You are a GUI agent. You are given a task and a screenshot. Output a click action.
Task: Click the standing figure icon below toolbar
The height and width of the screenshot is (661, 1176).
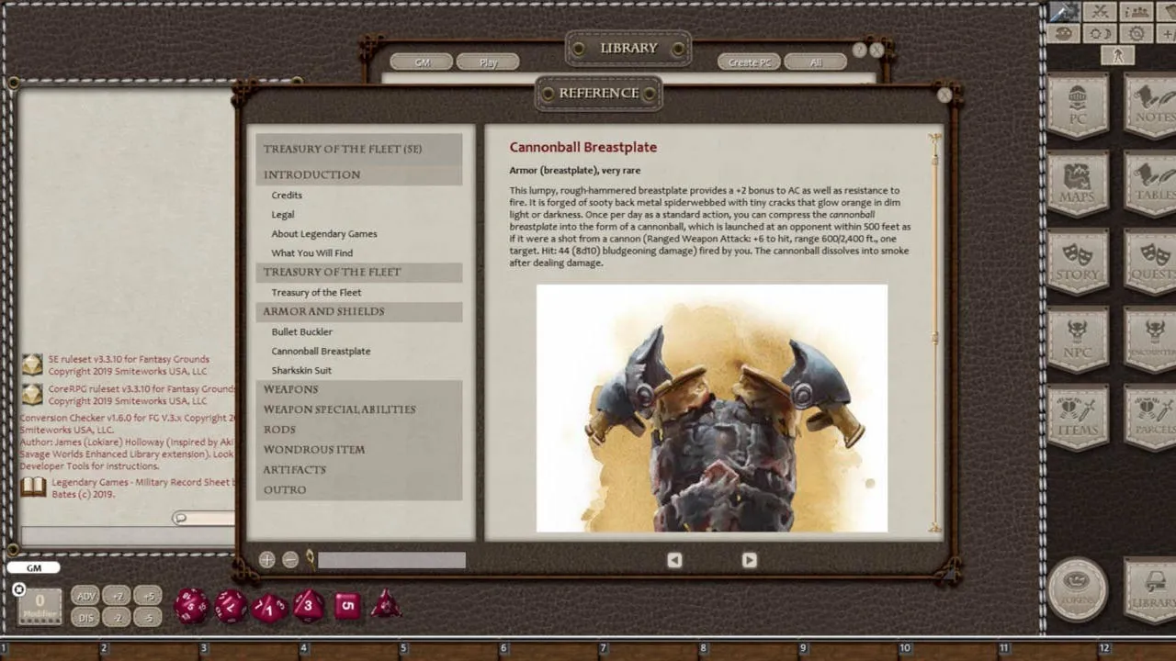1117,55
